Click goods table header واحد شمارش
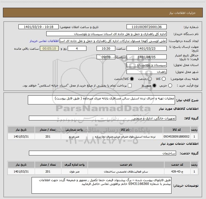This screenshot has height=199, width=206. point(74,130)
